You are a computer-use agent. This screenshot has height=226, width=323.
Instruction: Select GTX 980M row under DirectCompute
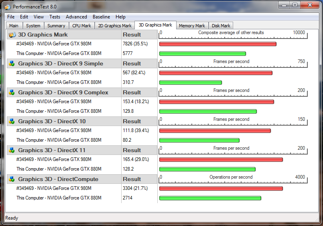(x=54, y=188)
